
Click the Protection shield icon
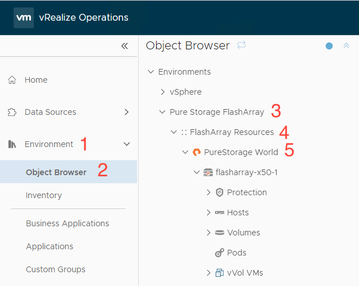click(219, 192)
